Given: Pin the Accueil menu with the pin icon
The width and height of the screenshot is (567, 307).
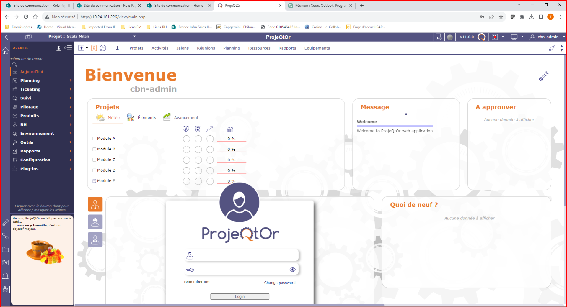Looking at the screenshot, I should [58, 48].
